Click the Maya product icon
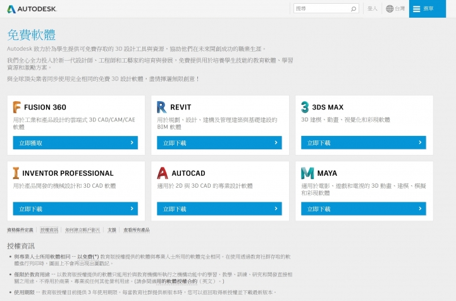 click(307, 173)
